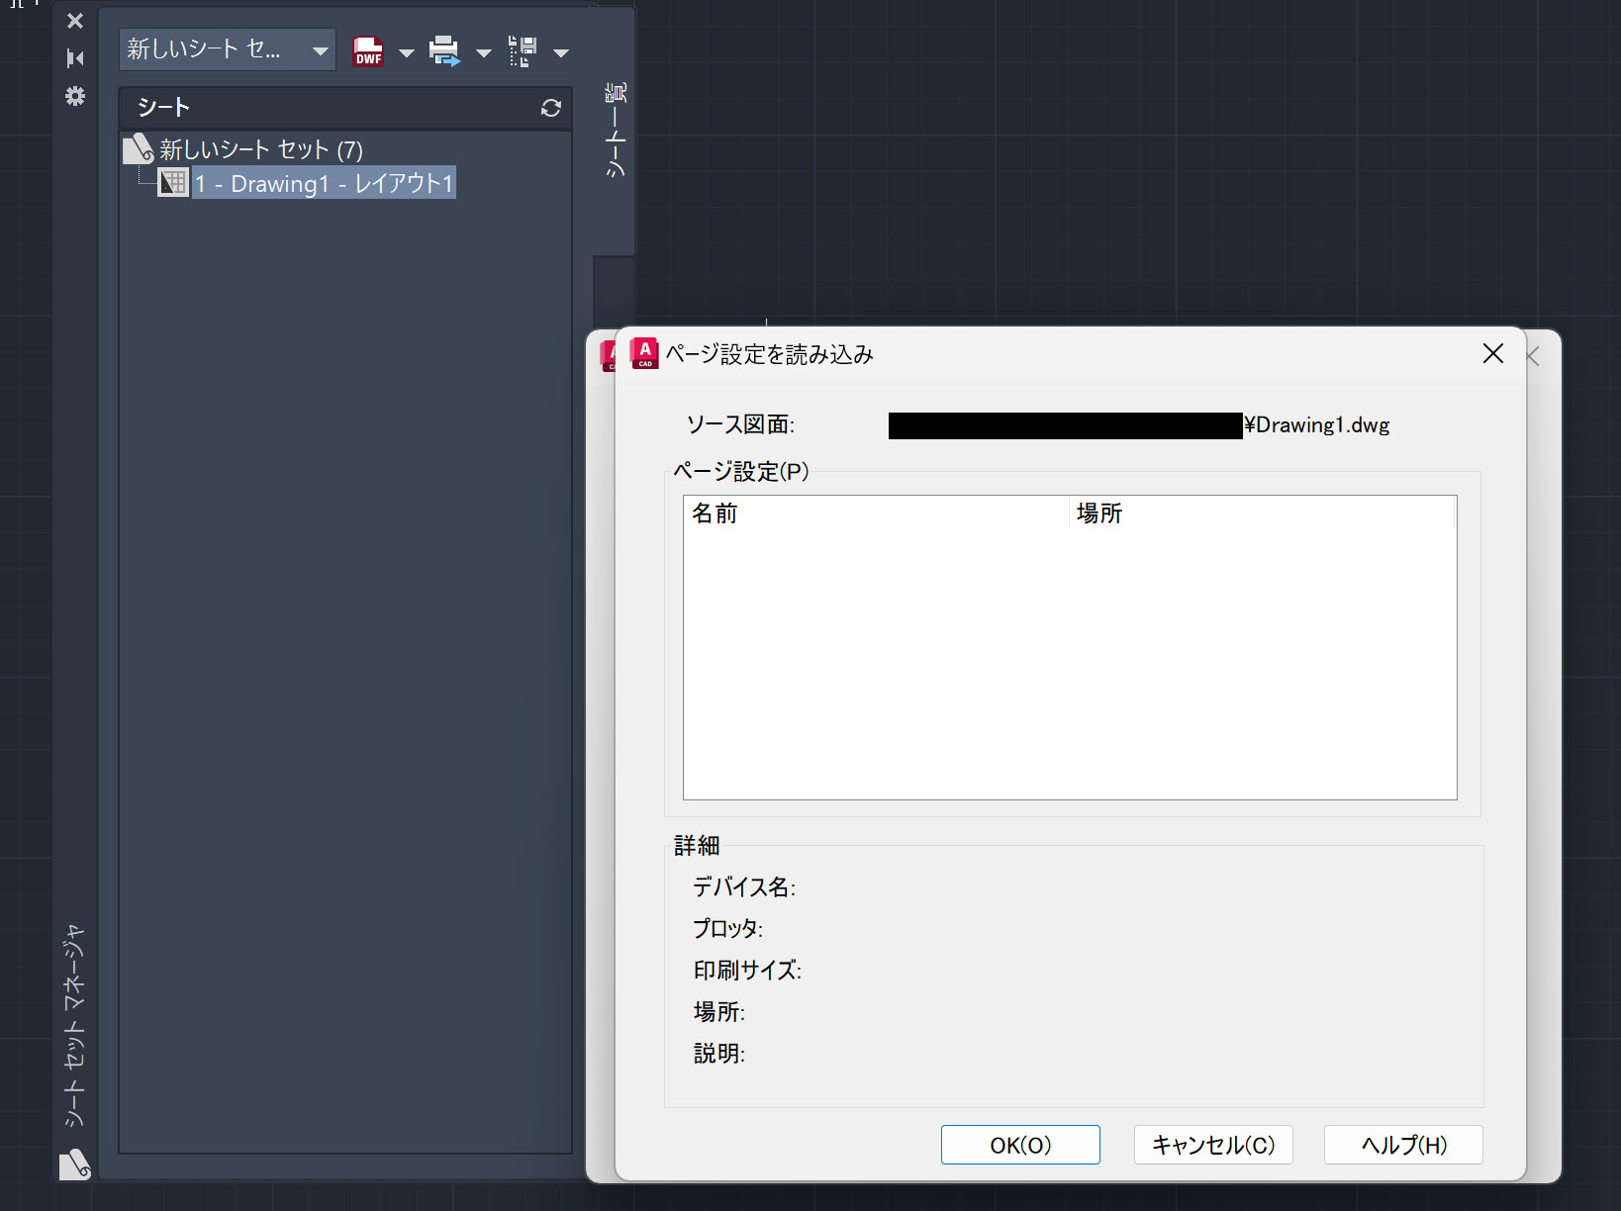Click the sheet selections save icon
This screenshot has width=1621, height=1211.
pos(523,50)
